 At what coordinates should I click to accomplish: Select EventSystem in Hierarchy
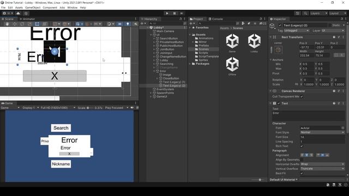pos(165,89)
